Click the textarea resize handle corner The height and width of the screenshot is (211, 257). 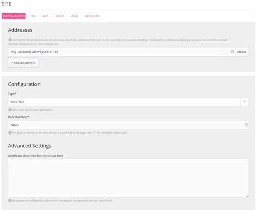[x=247, y=196]
